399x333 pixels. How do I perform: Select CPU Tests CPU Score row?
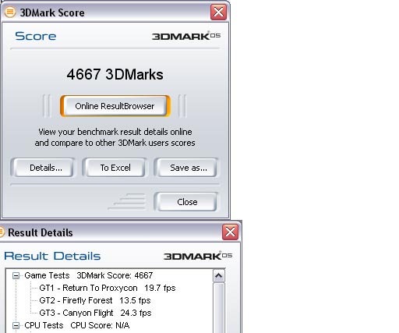point(77,325)
